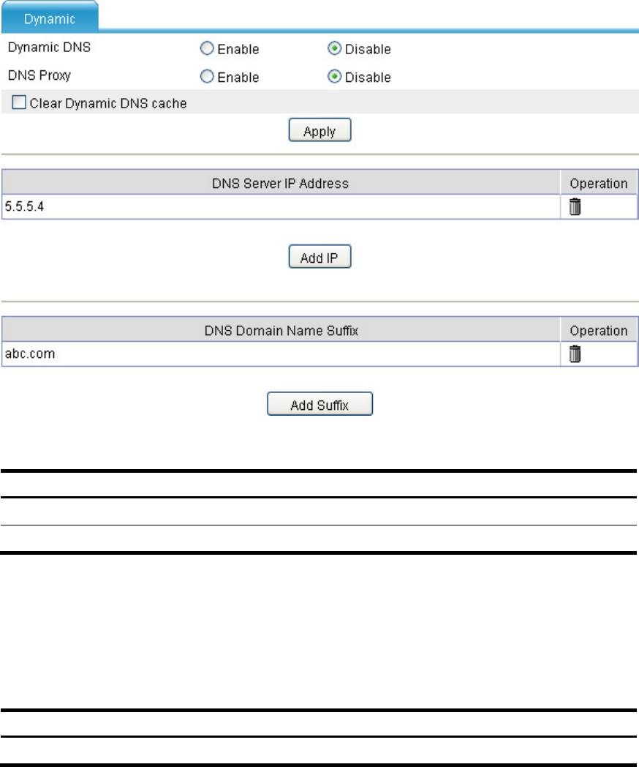Click Operation header in DNS server table
The image size is (639, 767).
599,182
